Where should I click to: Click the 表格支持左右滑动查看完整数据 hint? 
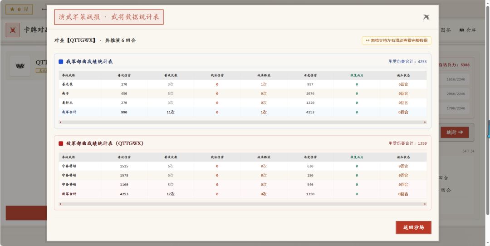click(x=397, y=41)
